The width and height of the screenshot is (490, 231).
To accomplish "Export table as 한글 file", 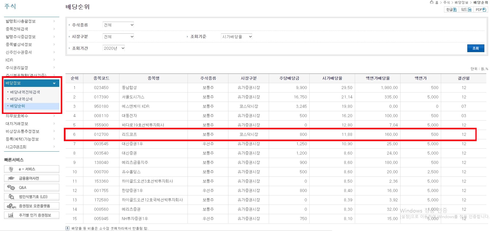I will pyautogui.click(x=451, y=10).
